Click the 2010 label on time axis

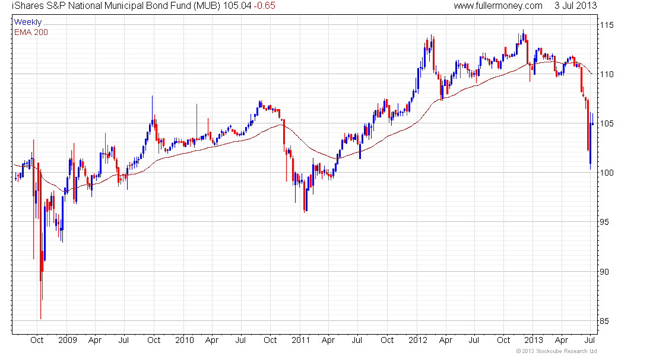[x=185, y=340]
